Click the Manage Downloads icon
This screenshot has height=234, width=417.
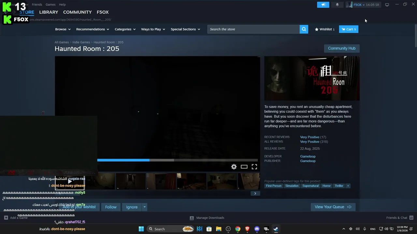point(192,218)
